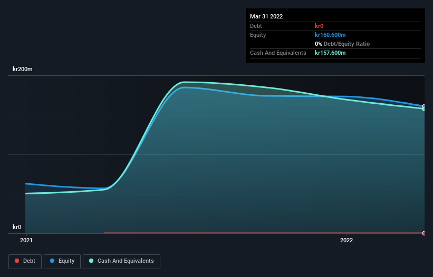The width and height of the screenshot is (433, 277).
Task: Click the red kr0 debt value
Action: [x=319, y=26]
